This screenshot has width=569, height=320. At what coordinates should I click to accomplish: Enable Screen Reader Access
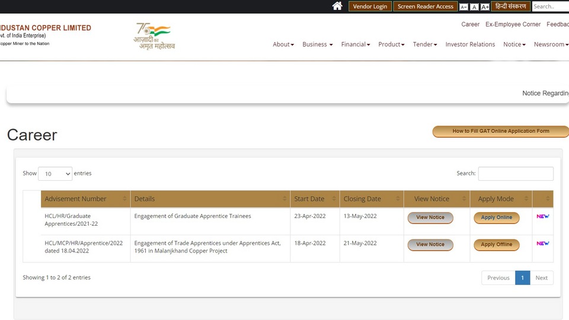click(426, 6)
